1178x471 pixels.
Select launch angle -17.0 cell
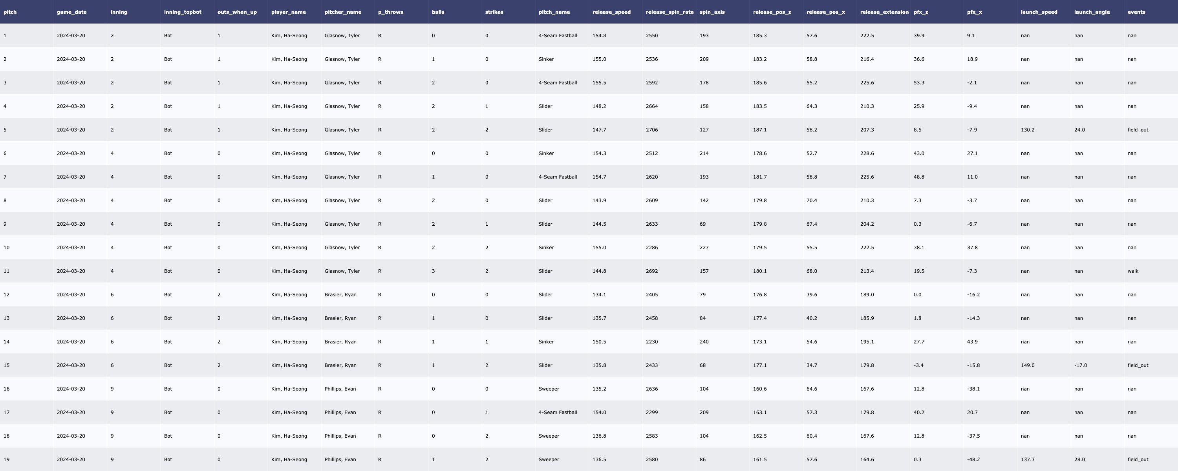tap(1080, 365)
